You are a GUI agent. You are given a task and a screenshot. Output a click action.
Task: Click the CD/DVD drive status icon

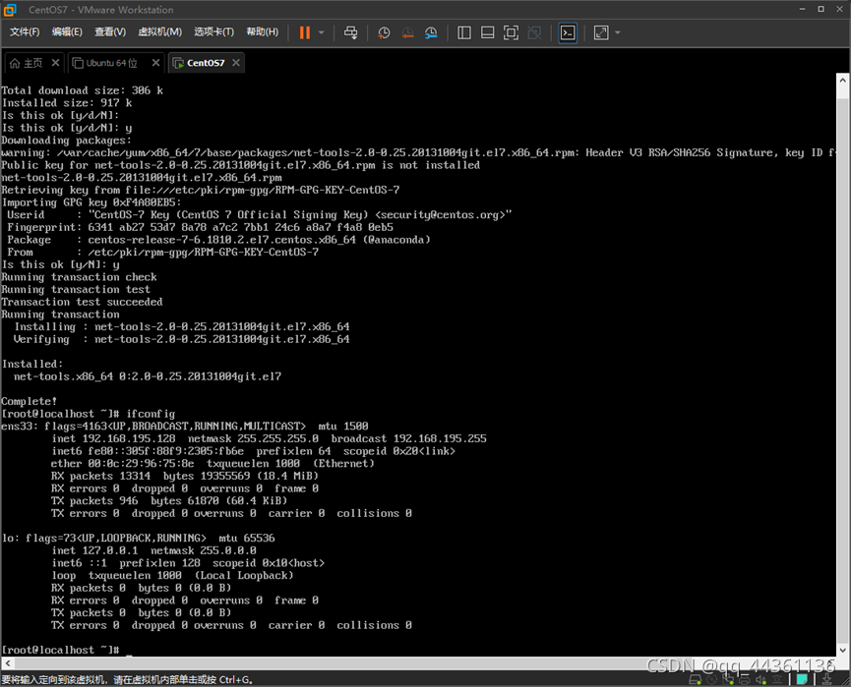point(711,679)
